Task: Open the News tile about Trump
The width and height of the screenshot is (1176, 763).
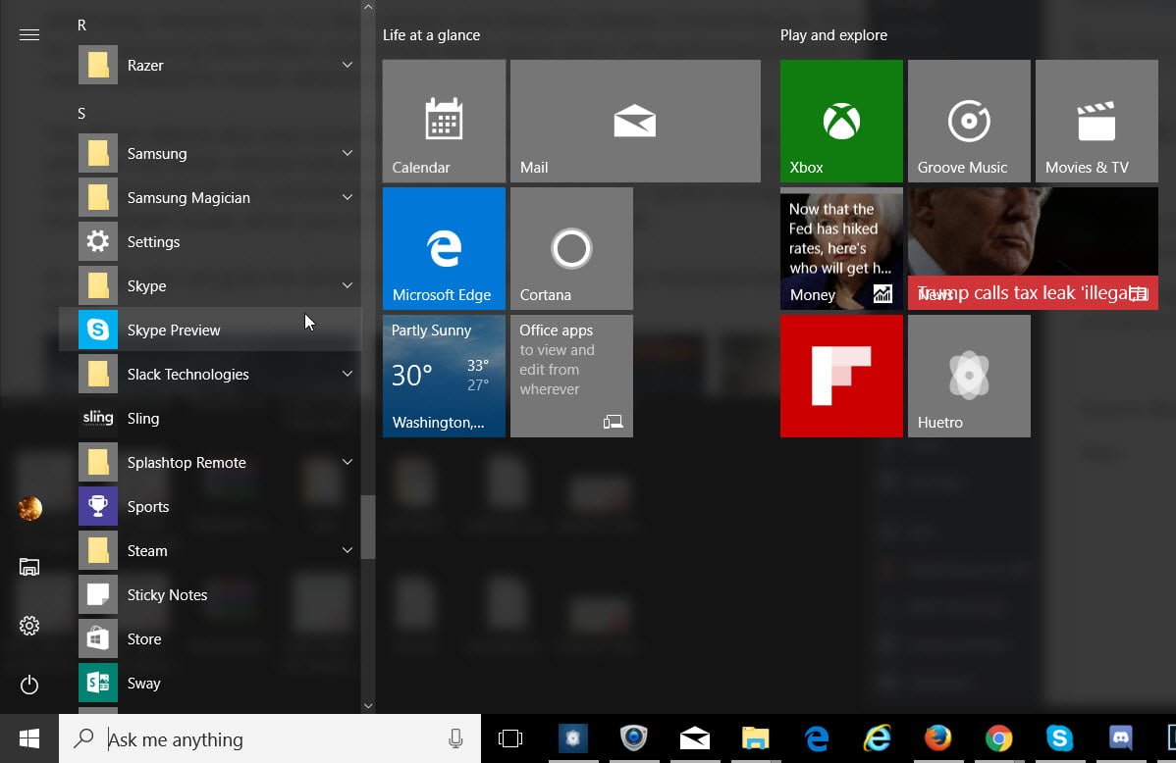Action: [1033, 248]
